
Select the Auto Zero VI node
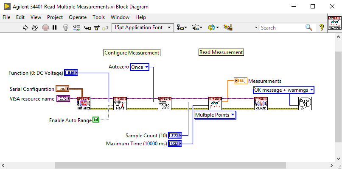[164, 104]
